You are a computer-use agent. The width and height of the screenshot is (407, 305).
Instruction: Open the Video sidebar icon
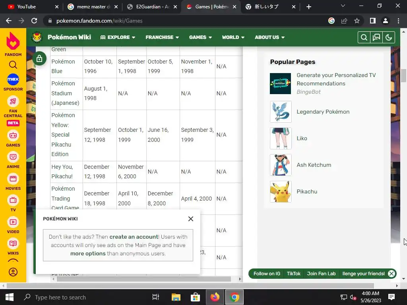click(13, 222)
